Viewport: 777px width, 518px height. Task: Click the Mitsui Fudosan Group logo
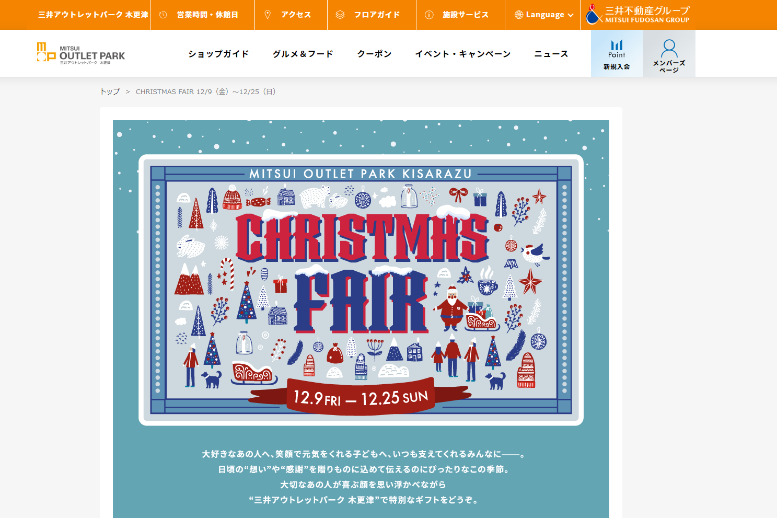click(x=638, y=15)
